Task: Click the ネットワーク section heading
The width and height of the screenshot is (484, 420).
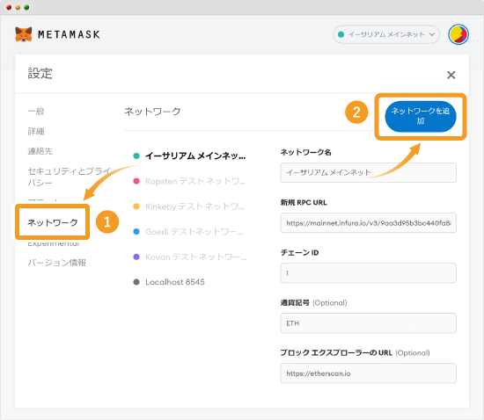Action: point(152,112)
